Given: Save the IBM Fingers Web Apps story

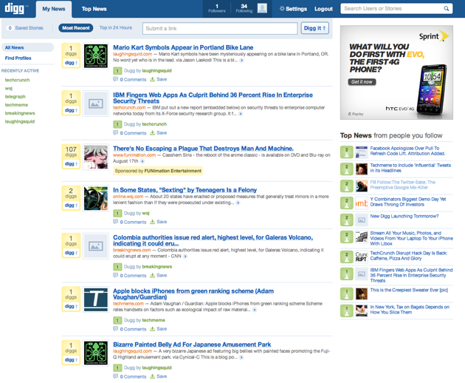Looking at the screenshot, I should click(159, 133).
